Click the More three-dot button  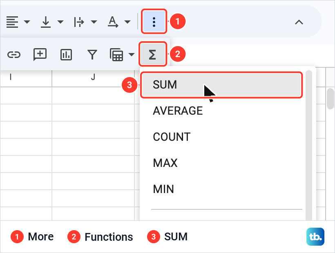click(x=154, y=22)
